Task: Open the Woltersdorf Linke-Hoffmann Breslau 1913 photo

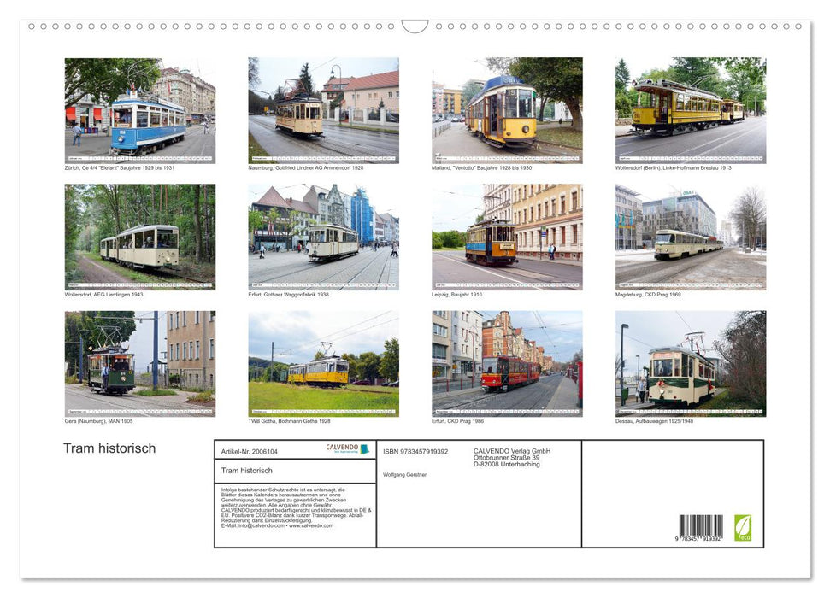Action: [x=690, y=109]
